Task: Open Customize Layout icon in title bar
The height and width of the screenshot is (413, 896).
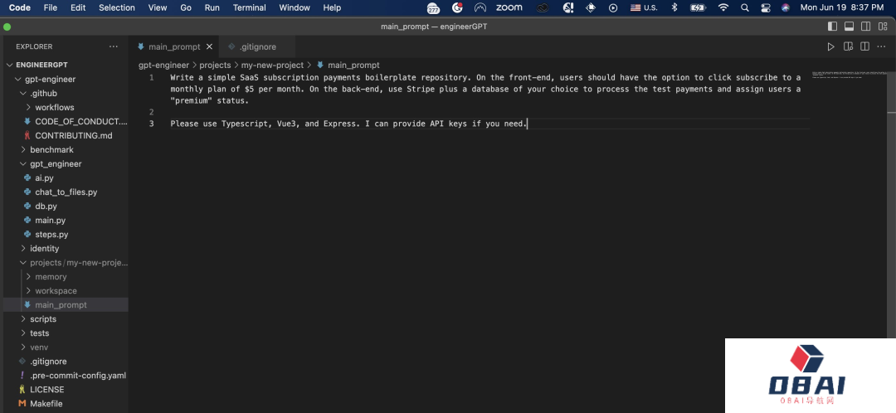Action: [x=883, y=27]
